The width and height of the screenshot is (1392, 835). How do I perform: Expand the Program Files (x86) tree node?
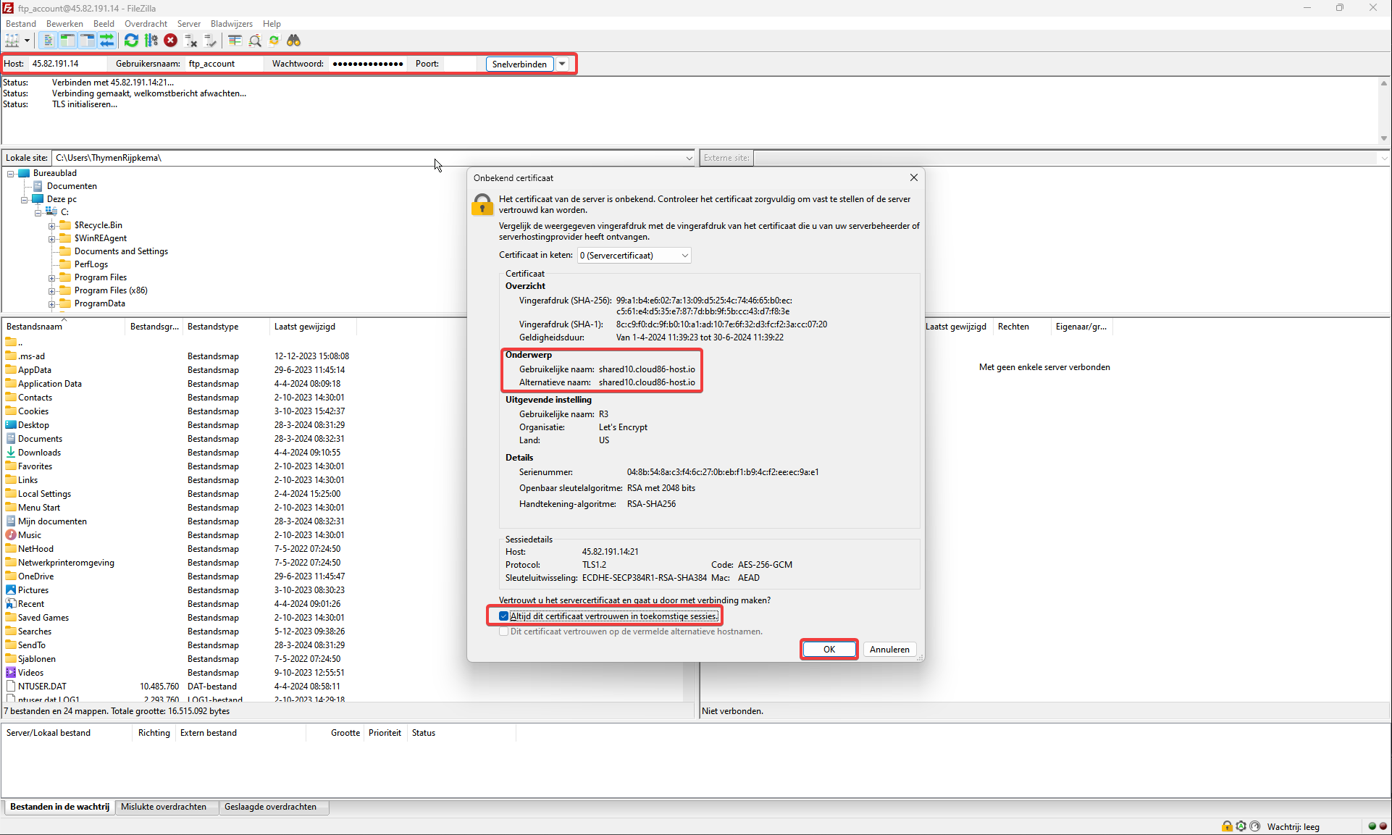52,291
